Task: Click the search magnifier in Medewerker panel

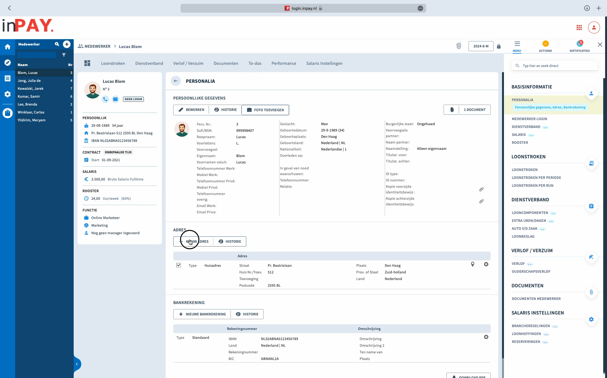Action: [x=57, y=44]
